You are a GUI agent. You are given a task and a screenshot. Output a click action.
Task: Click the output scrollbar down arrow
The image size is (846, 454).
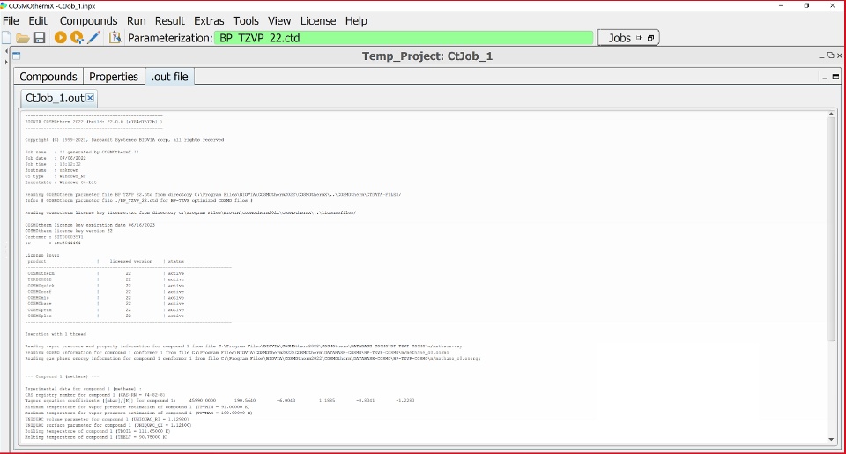[x=831, y=439]
